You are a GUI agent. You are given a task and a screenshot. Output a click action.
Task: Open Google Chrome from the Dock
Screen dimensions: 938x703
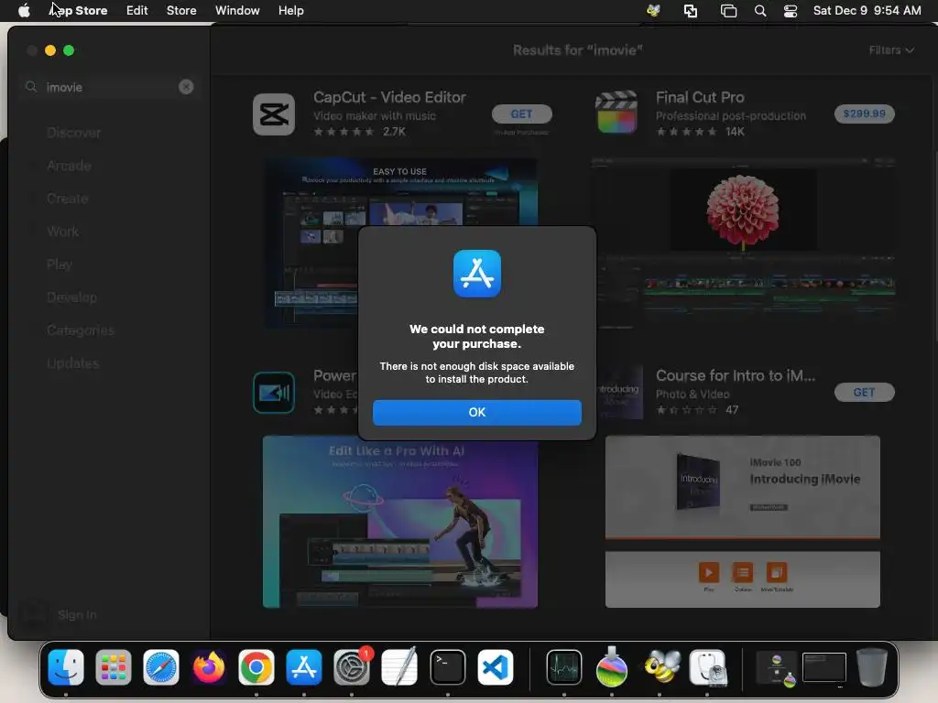[256, 667]
